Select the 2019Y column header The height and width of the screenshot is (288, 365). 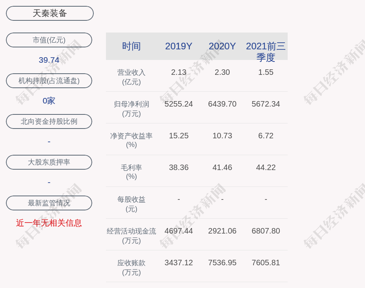click(x=179, y=46)
